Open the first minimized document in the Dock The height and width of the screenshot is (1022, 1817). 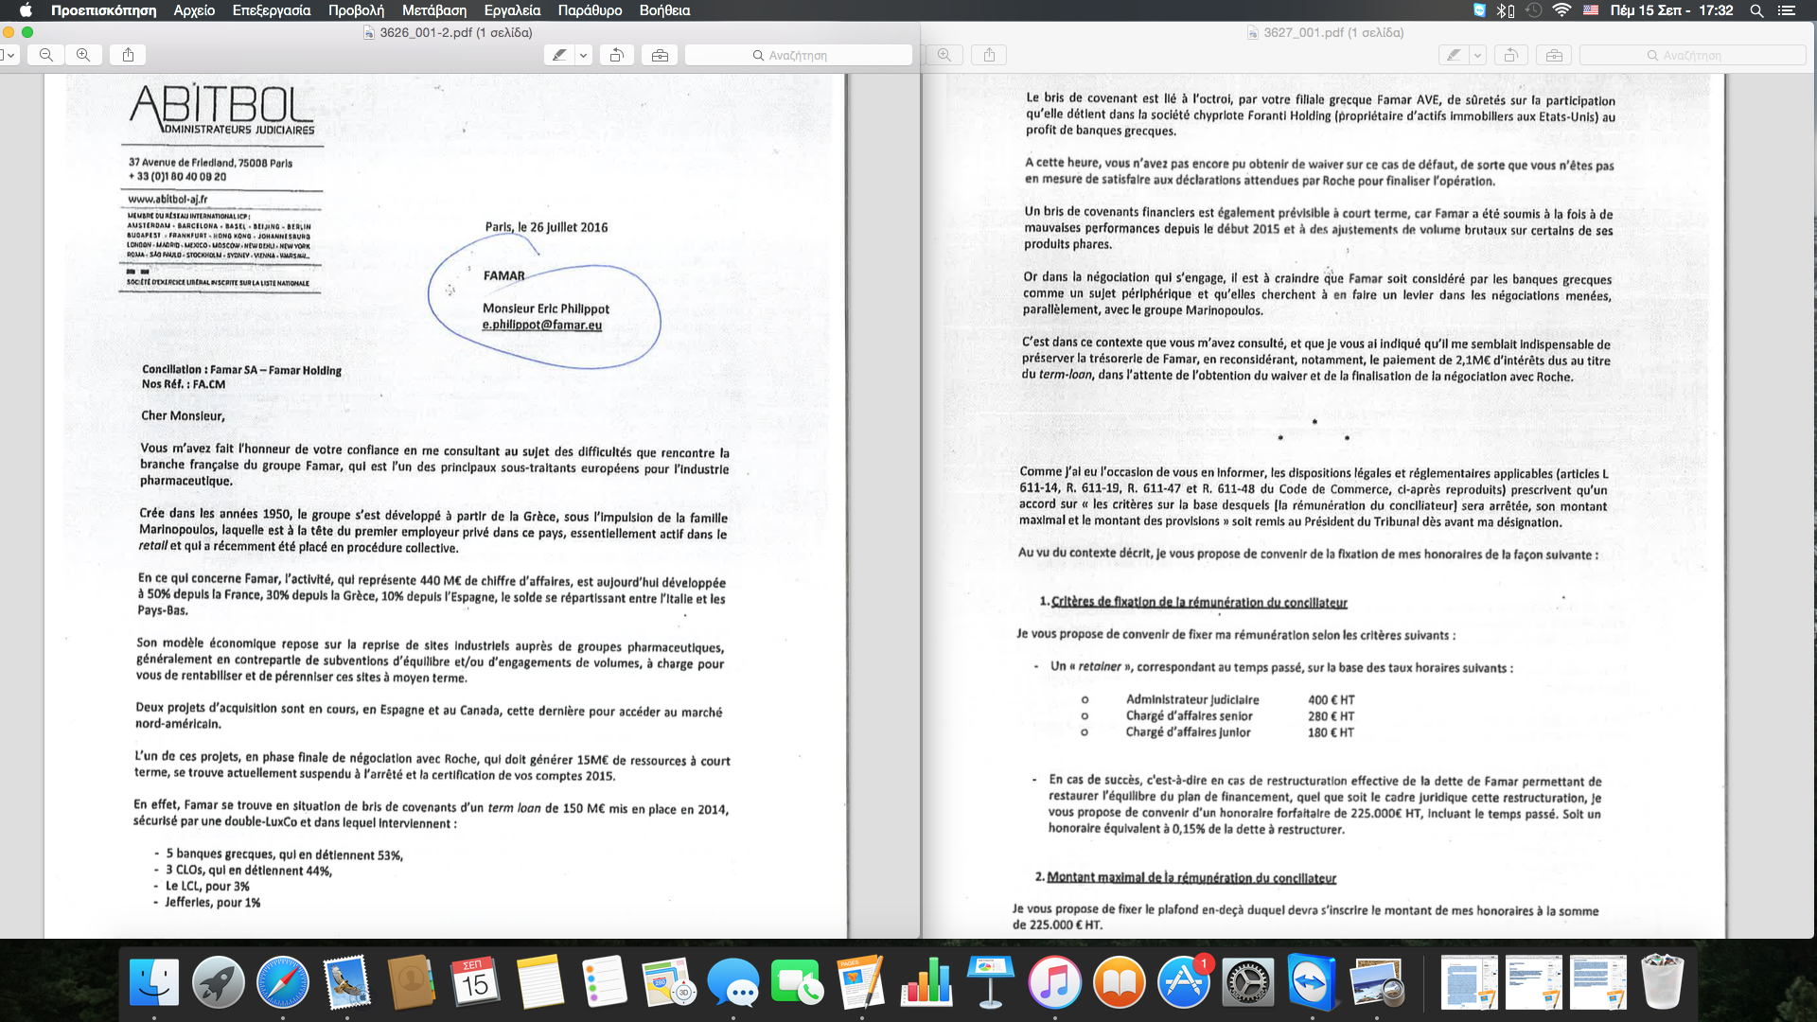pyautogui.click(x=1469, y=982)
